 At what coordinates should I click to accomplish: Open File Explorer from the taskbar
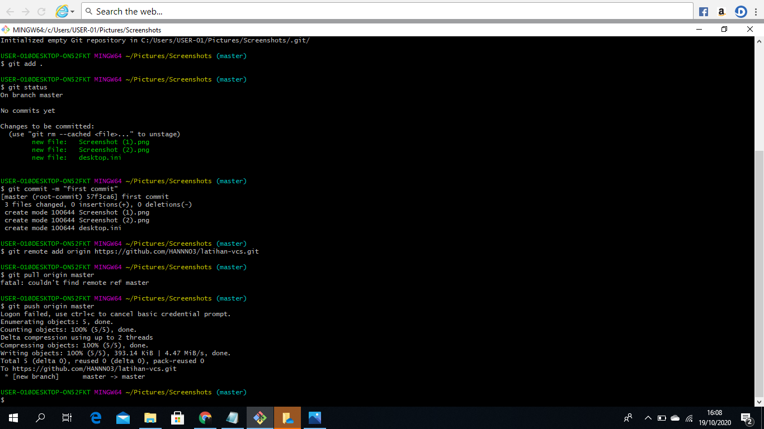[150, 418]
